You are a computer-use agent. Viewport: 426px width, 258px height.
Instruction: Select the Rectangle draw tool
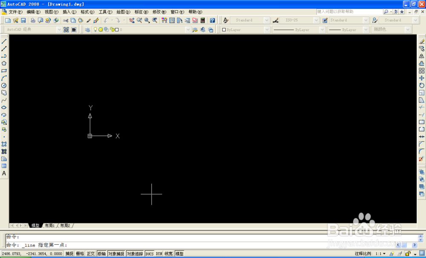tap(4, 71)
